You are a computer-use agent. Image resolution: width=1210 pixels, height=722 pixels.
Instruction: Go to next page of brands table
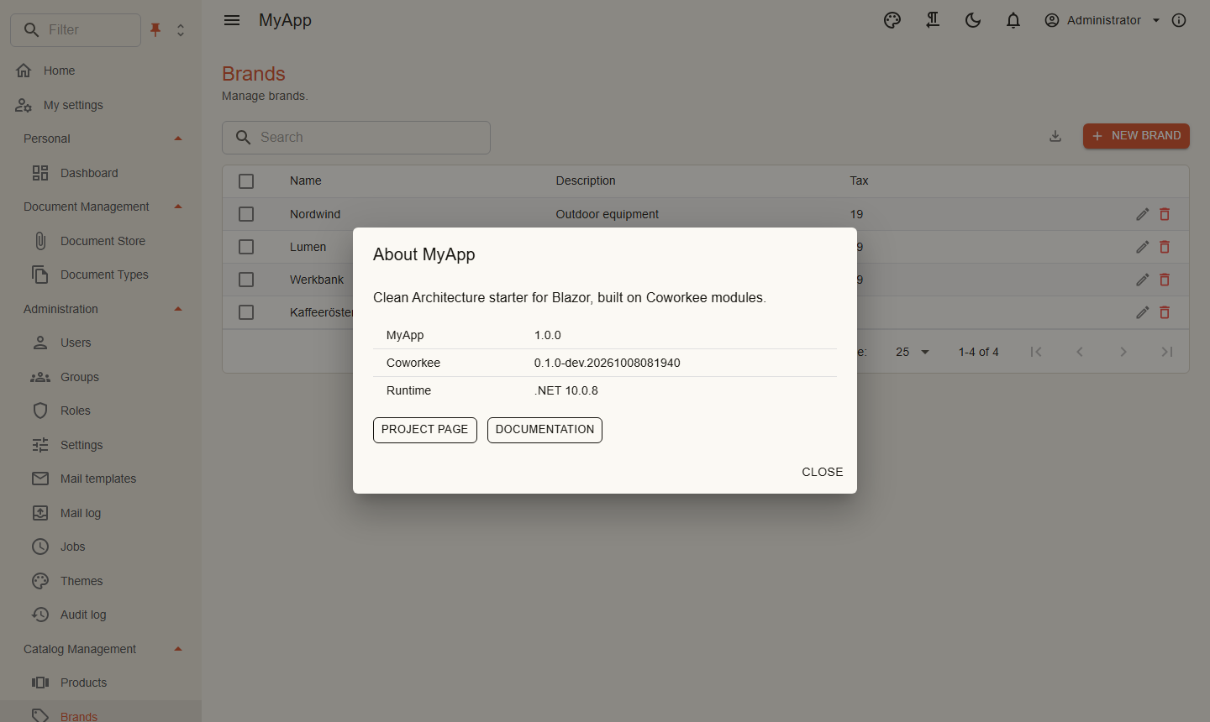tap(1123, 352)
